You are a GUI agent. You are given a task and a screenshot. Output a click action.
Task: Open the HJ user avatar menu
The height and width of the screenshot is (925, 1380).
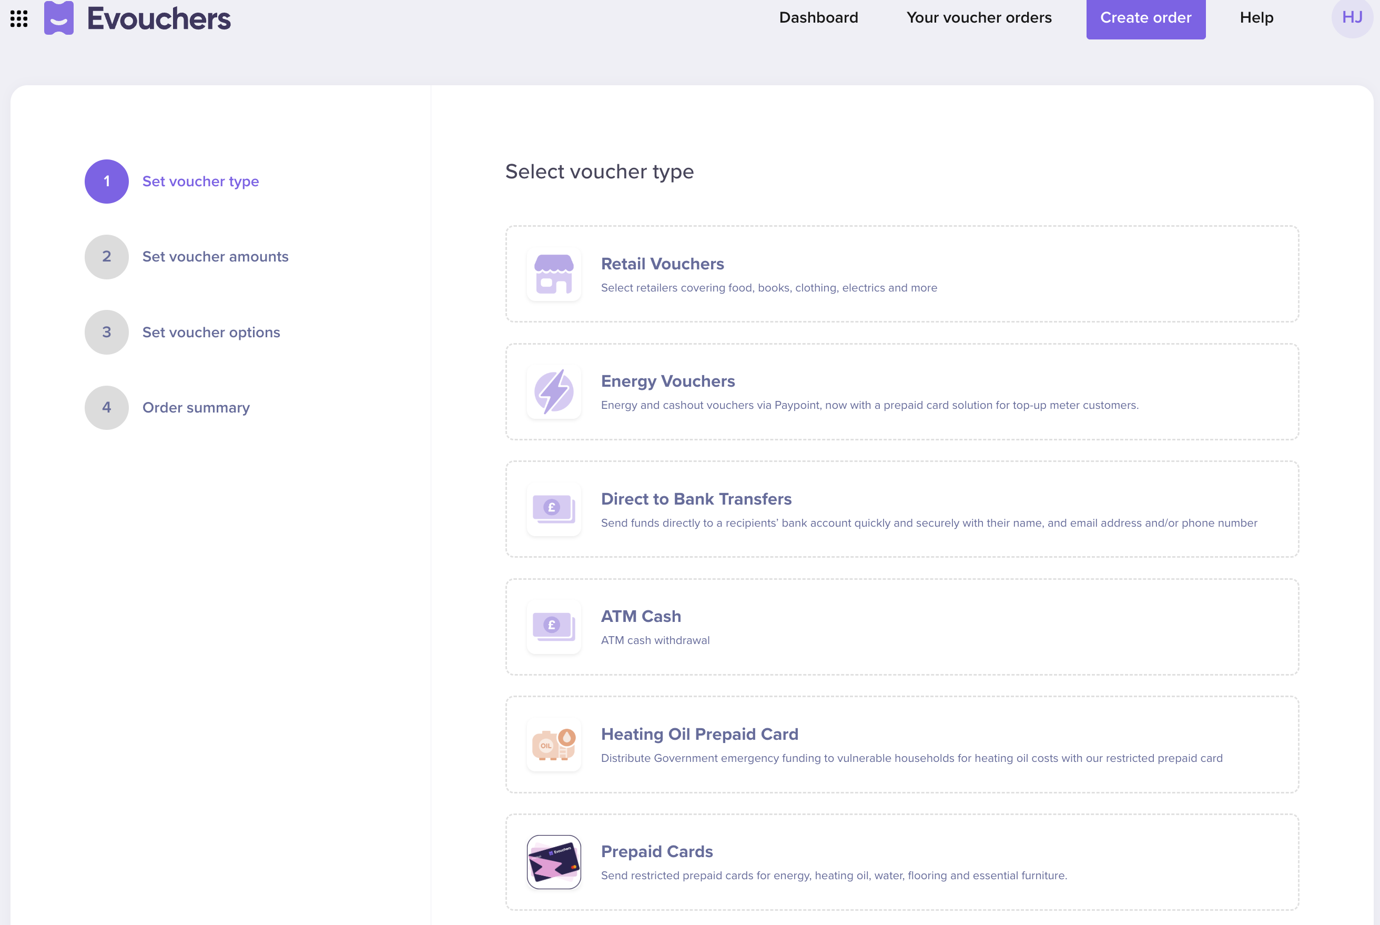click(x=1352, y=18)
